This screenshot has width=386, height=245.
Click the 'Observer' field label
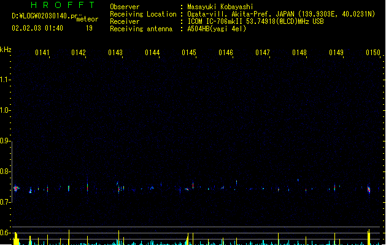click(125, 7)
